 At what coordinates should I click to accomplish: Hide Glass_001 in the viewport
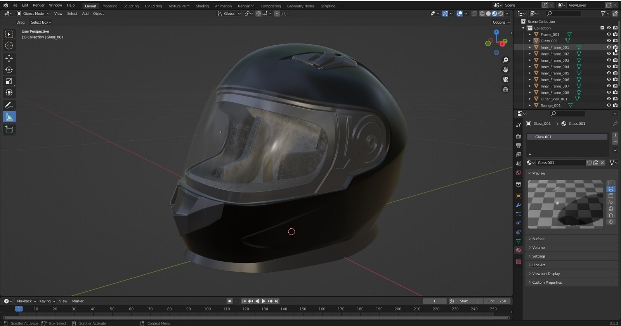click(x=609, y=41)
